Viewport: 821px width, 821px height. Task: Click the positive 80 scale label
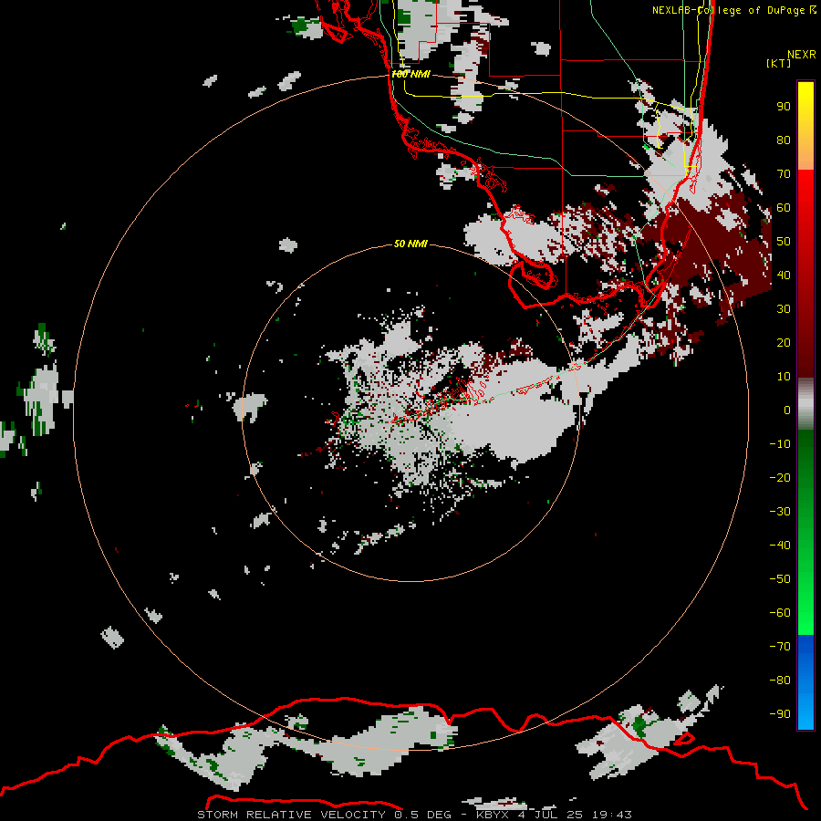coord(784,140)
